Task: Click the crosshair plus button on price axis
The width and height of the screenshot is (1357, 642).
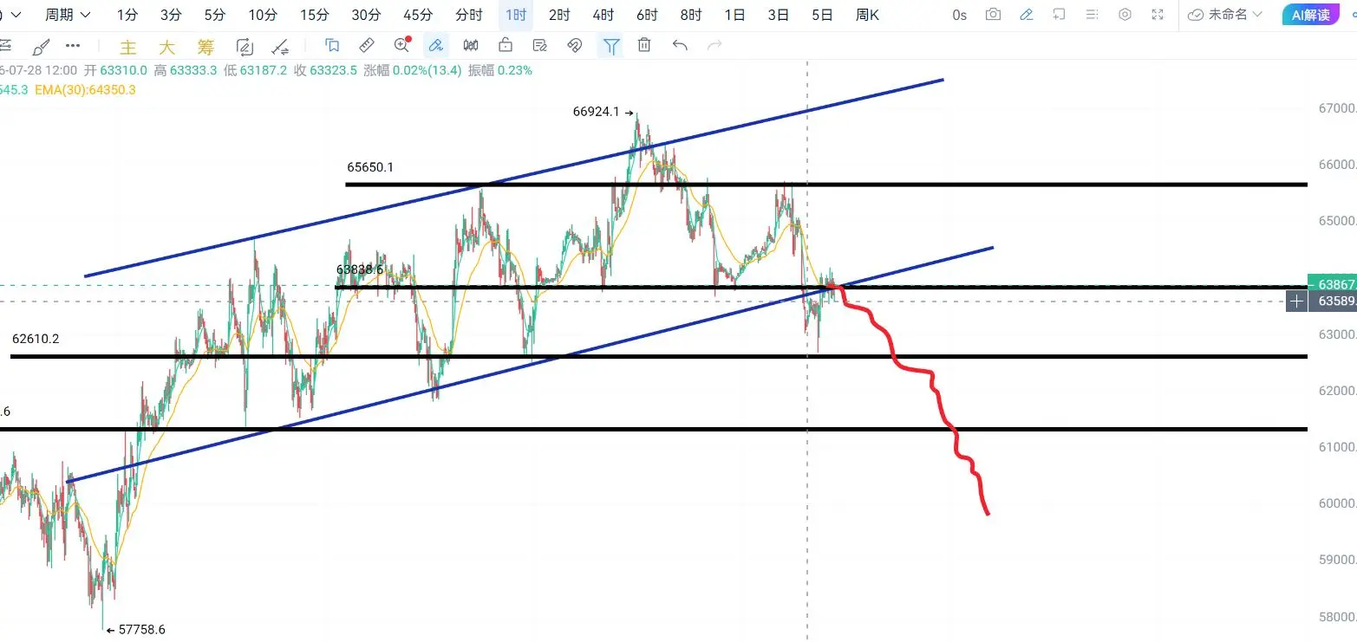Action: click(x=1296, y=302)
